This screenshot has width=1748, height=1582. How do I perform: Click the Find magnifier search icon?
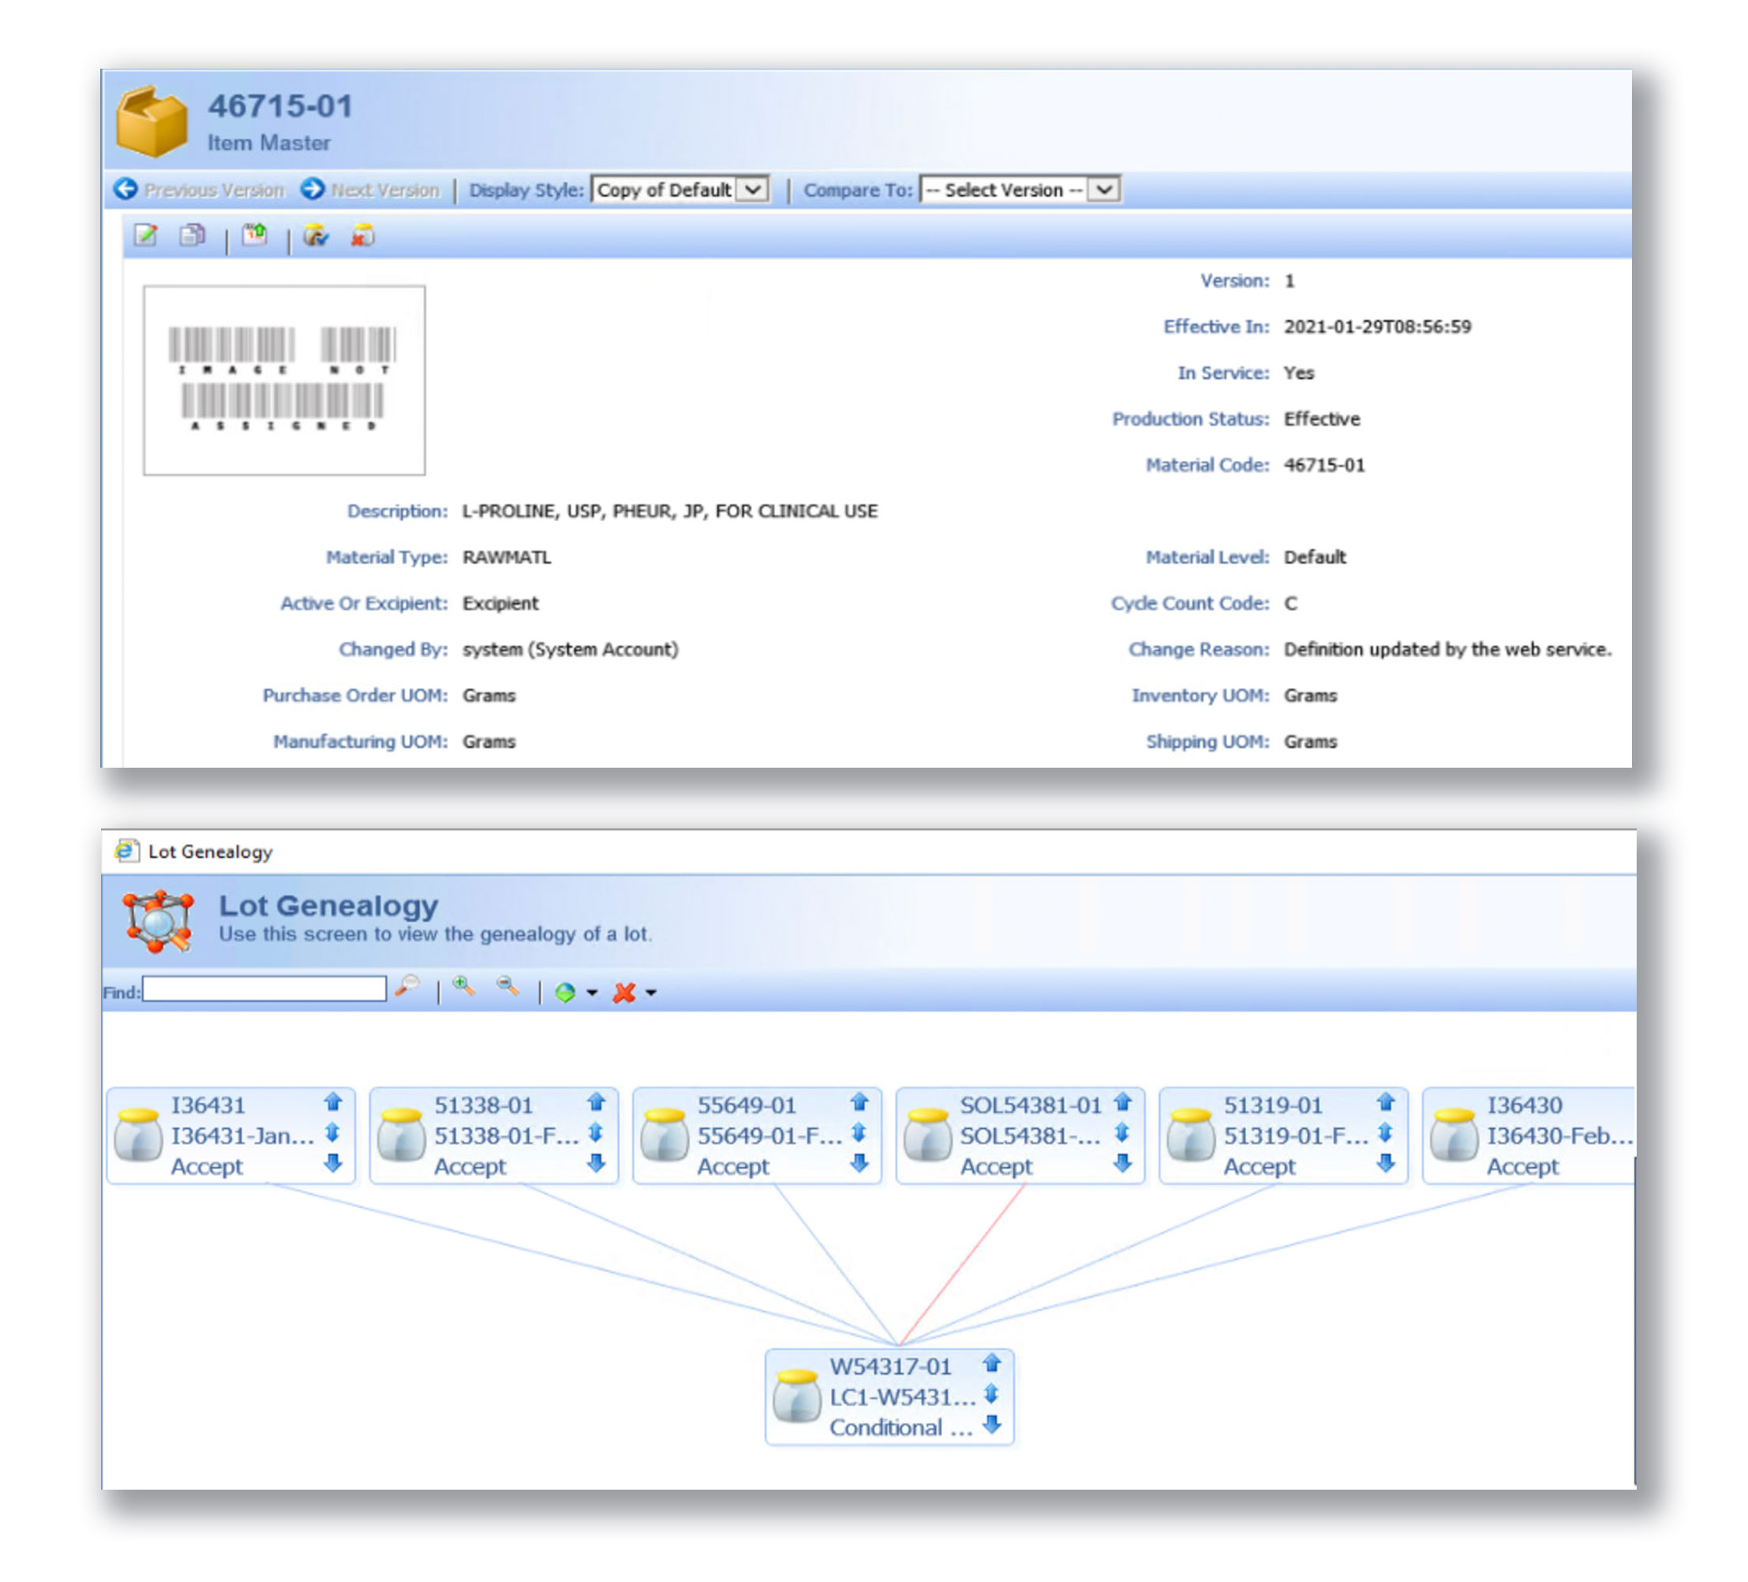407,986
